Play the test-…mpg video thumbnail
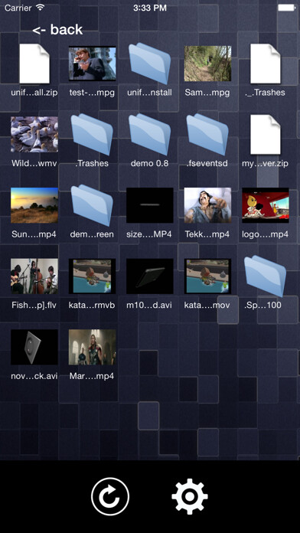The width and height of the screenshot is (300, 533). 92,64
